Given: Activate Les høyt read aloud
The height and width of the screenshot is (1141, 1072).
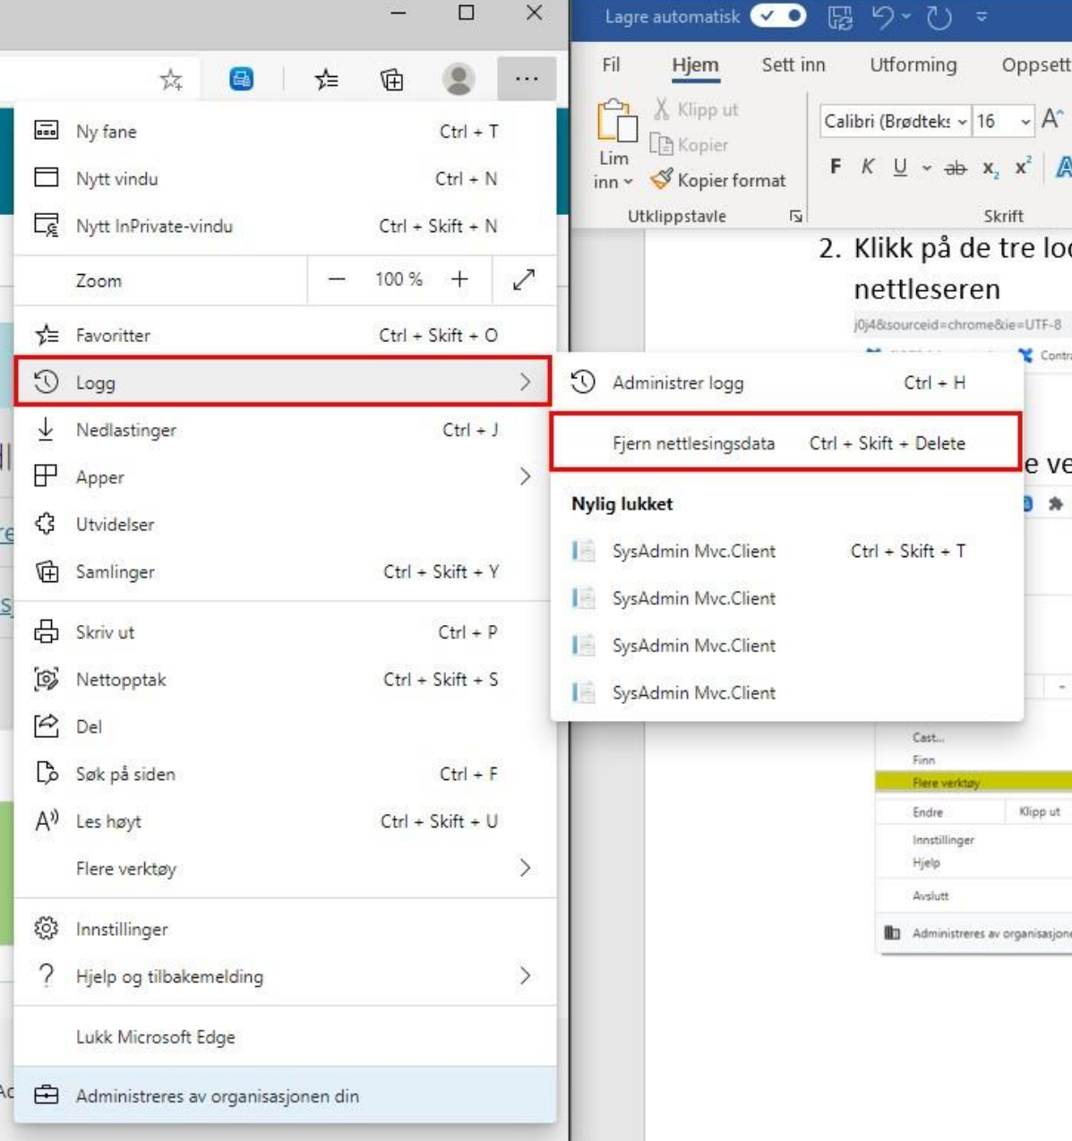Looking at the screenshot, I should [x=285, y=821].
